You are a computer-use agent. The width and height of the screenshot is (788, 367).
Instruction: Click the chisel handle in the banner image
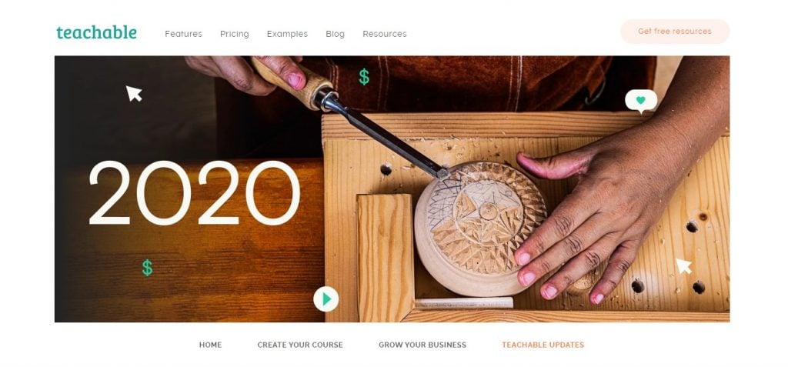point(292,82)
